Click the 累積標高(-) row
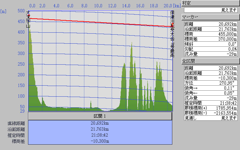This screenshot has width=240, height=150. tap(211, 113)
